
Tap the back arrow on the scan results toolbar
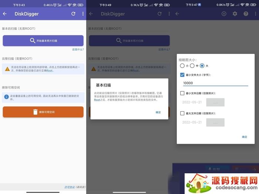(177, 14)
